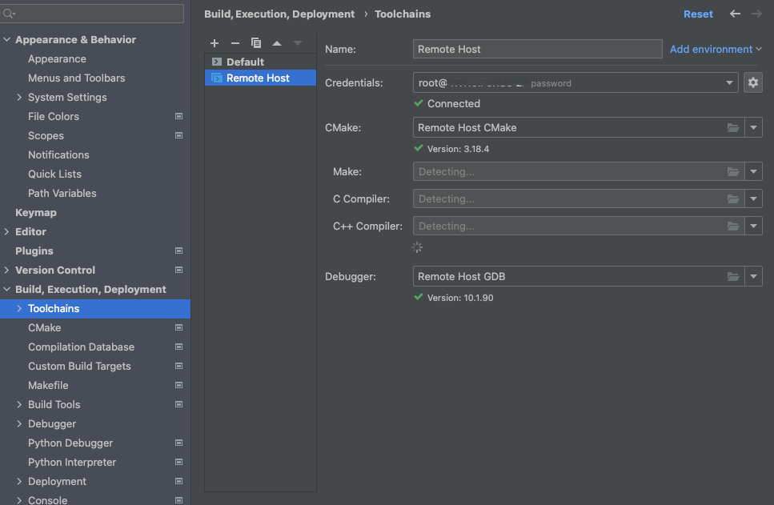Screen dimensions: 774x505
Task: Select the CMake settings page
Action: [45, 328]
